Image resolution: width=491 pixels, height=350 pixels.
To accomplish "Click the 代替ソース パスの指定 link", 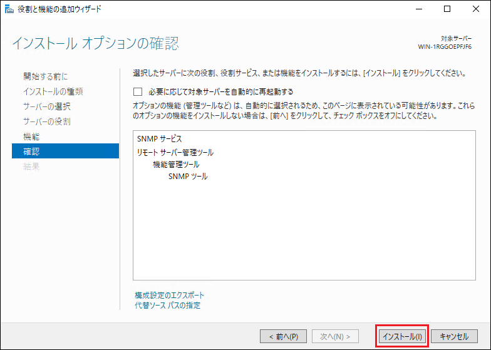I will pos(167,306).
